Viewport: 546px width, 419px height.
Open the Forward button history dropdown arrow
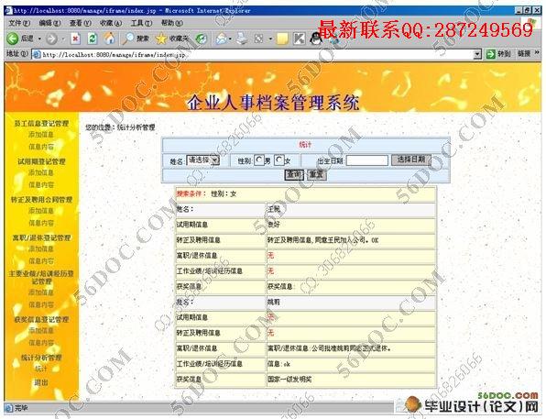click(x=63, y=39)
